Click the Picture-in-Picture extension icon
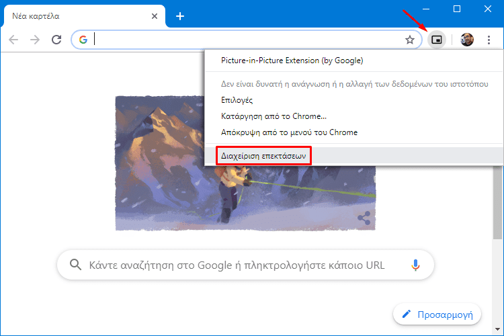Viewport: 504px width, 336px height. coord(437,40)
